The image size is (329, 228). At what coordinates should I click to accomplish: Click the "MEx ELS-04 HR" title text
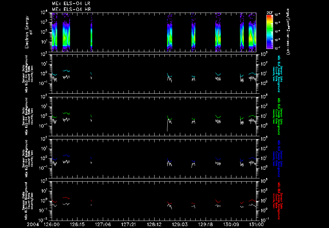click(71, 9)
